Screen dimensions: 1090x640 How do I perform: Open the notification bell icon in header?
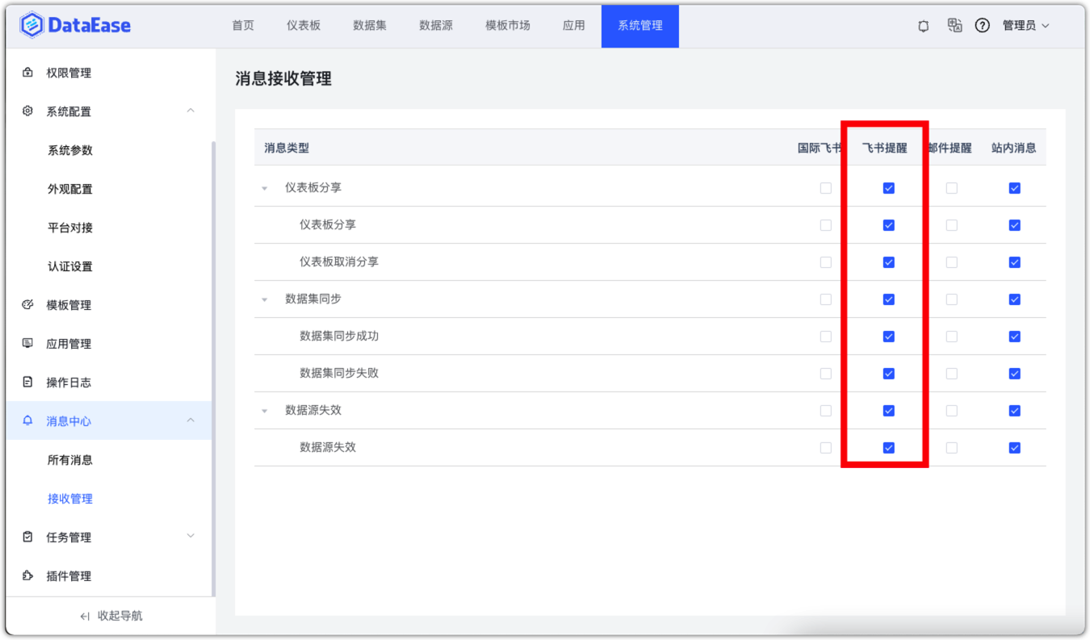[x=924, y=26]
